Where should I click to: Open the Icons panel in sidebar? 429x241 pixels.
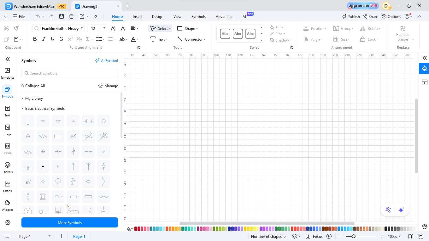(x=7, y=149)
